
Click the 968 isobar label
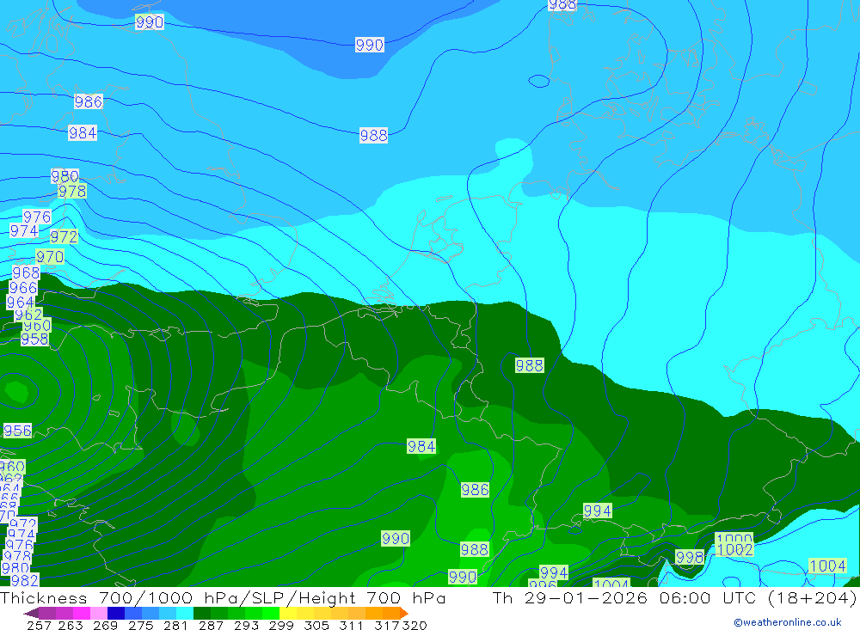tap(26, 272)
